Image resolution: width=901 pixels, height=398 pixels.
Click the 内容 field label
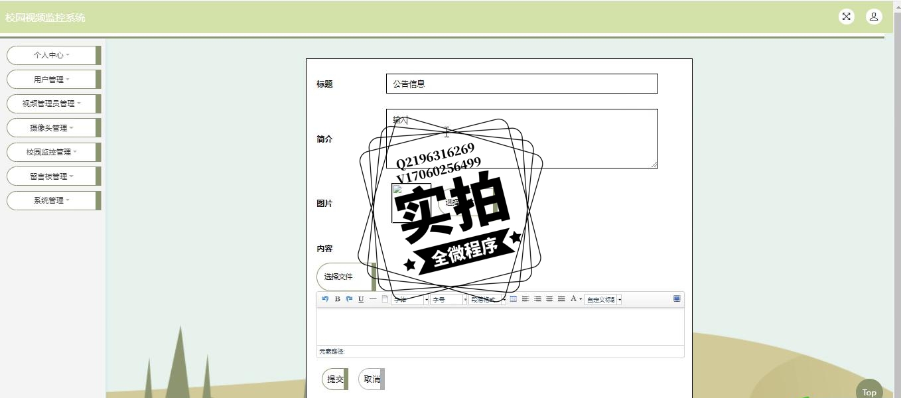(x=324, y=249)
